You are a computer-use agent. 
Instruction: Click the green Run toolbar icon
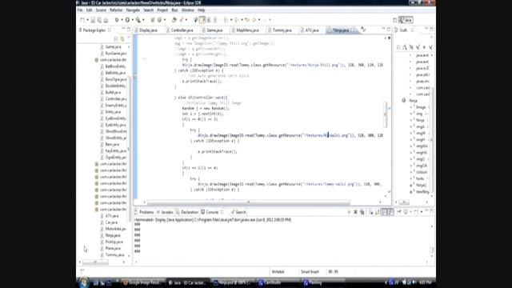click(x=128, y=20)
